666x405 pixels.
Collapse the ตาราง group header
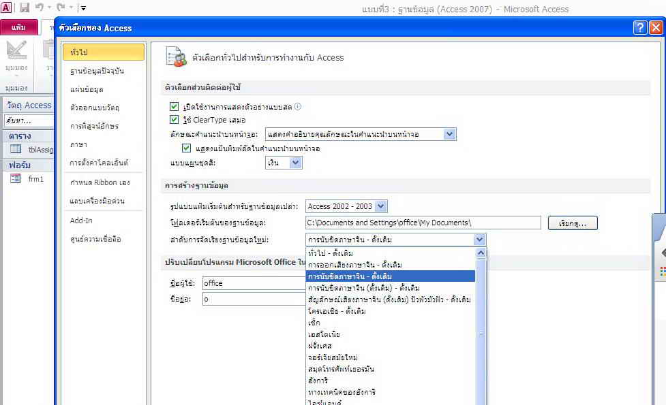(x=29, y=136)
